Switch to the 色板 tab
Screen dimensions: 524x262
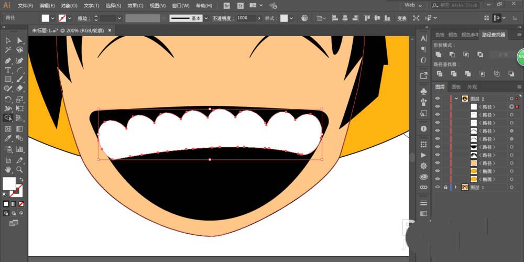[x=440, y=35]
